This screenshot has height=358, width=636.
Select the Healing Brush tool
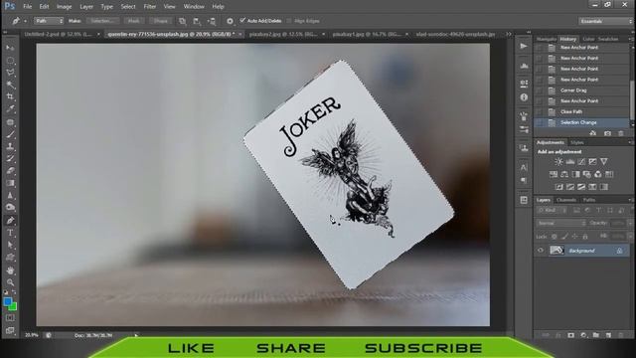pyautogui.click(x=10, y=121)
